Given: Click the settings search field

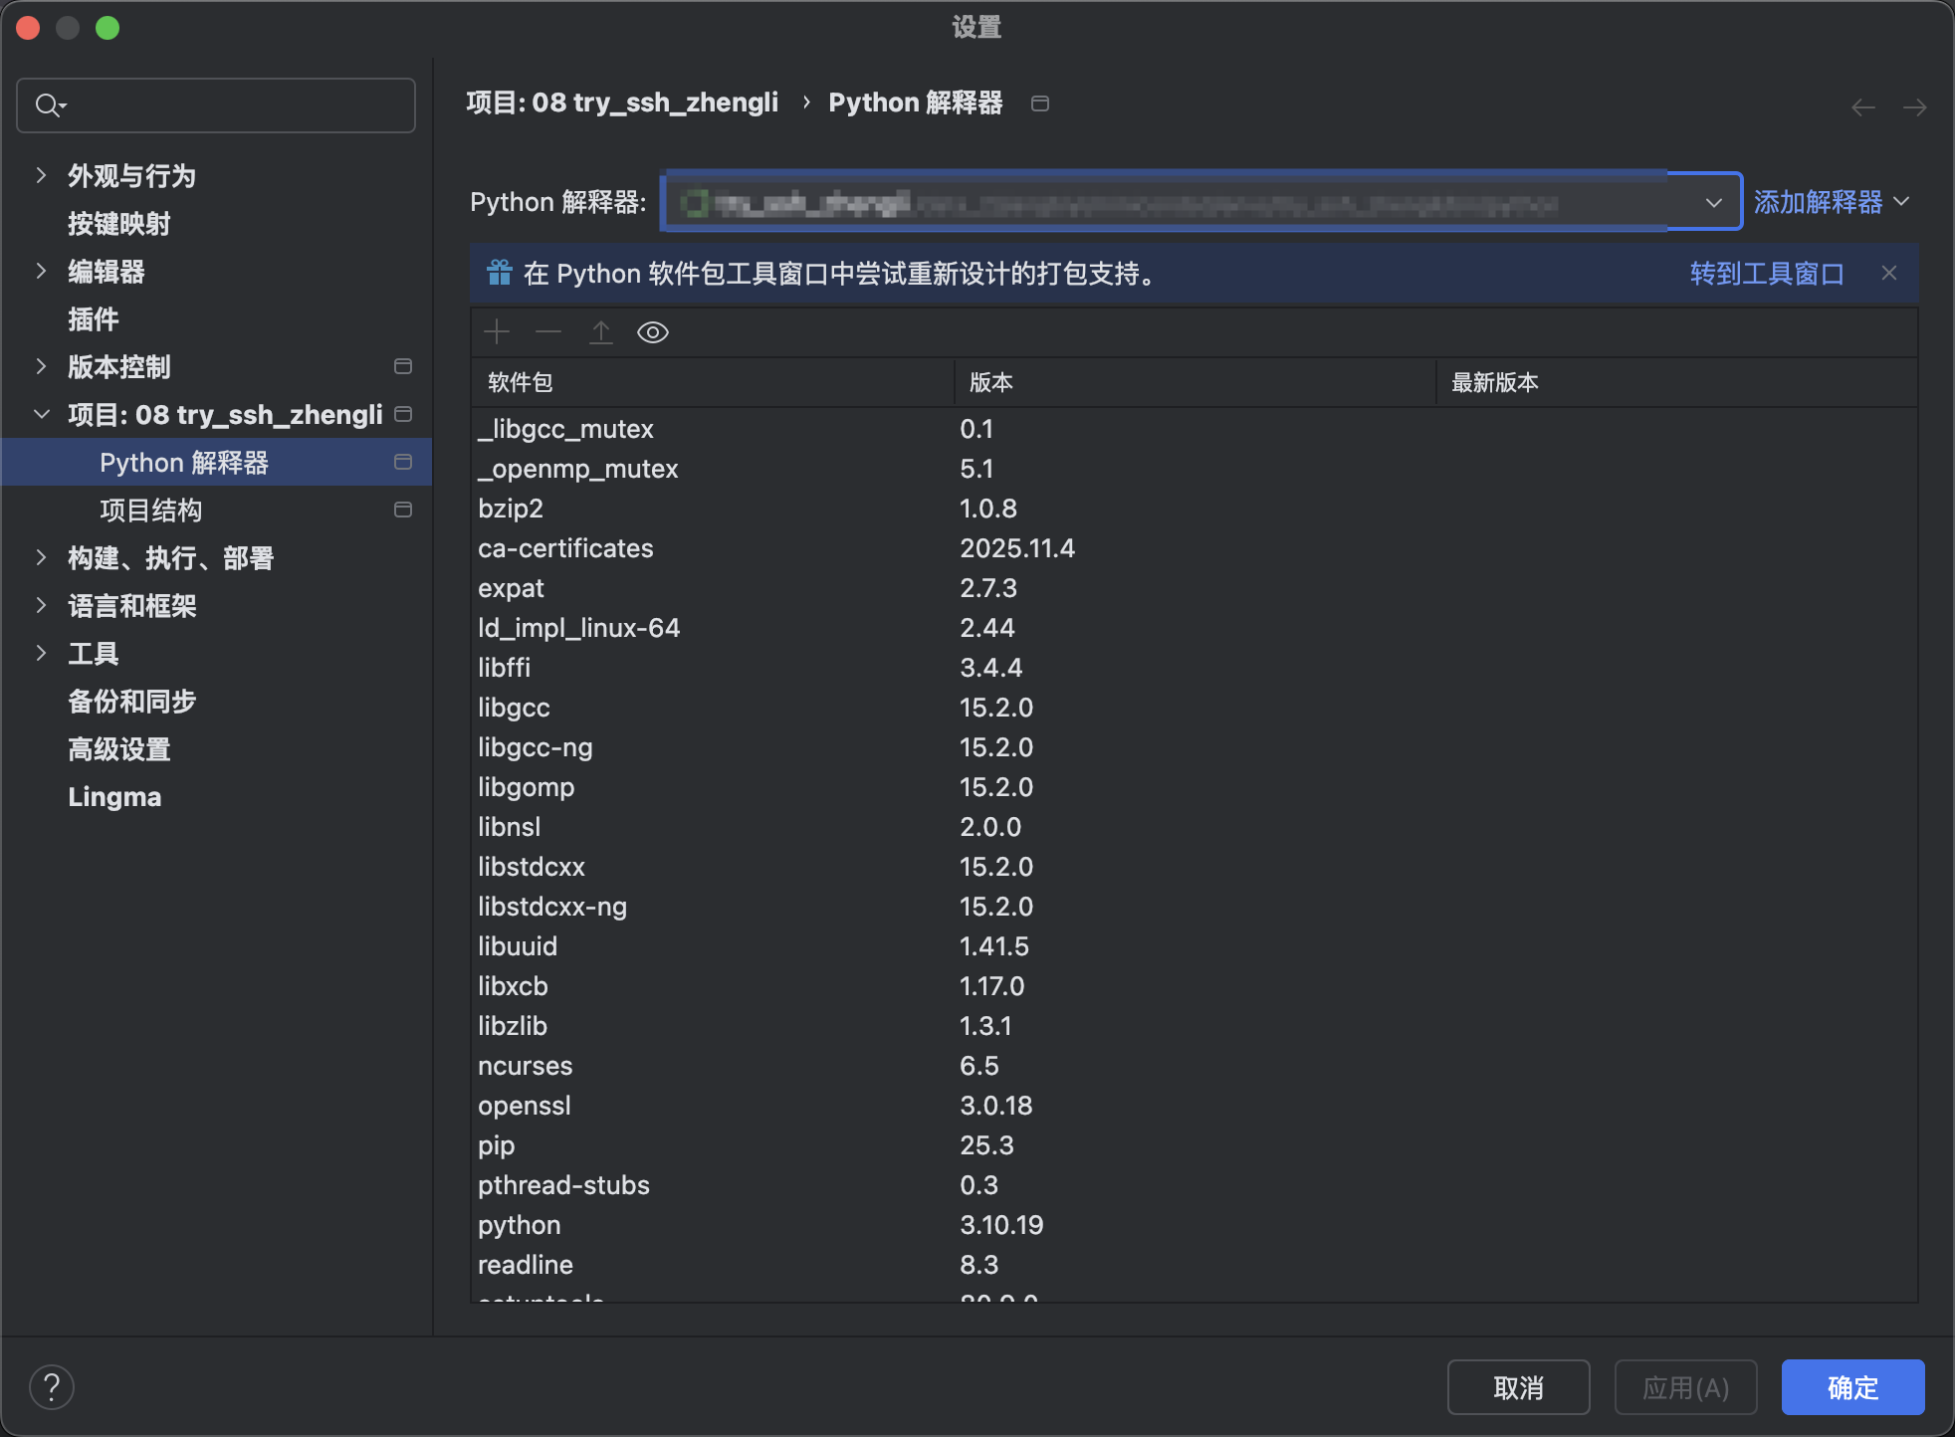Looking at the screenshot, I should [x=229, y=105].
